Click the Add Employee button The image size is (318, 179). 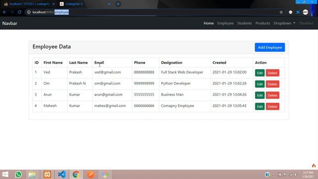tap(270, 47)
